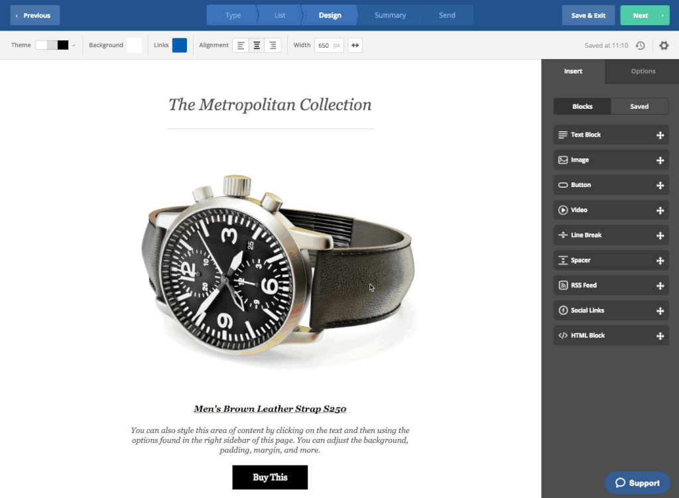
Task: Add an HTML Block using its plus icon
Action: (660, 336)
